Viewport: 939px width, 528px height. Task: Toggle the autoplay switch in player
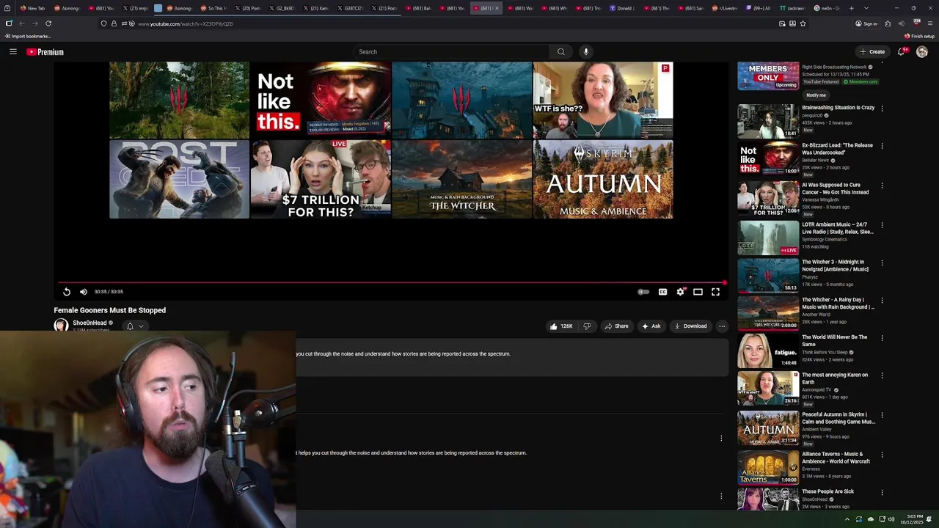[643, 292]
